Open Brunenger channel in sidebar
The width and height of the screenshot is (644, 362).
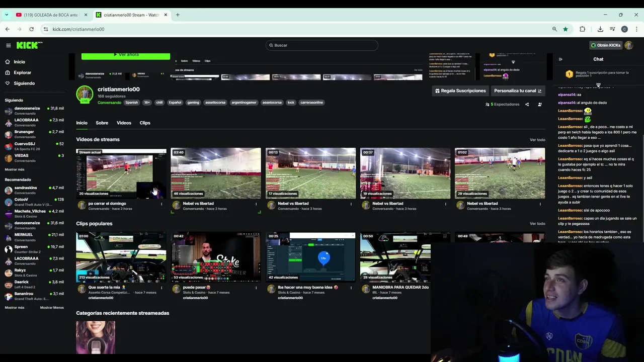34,134
